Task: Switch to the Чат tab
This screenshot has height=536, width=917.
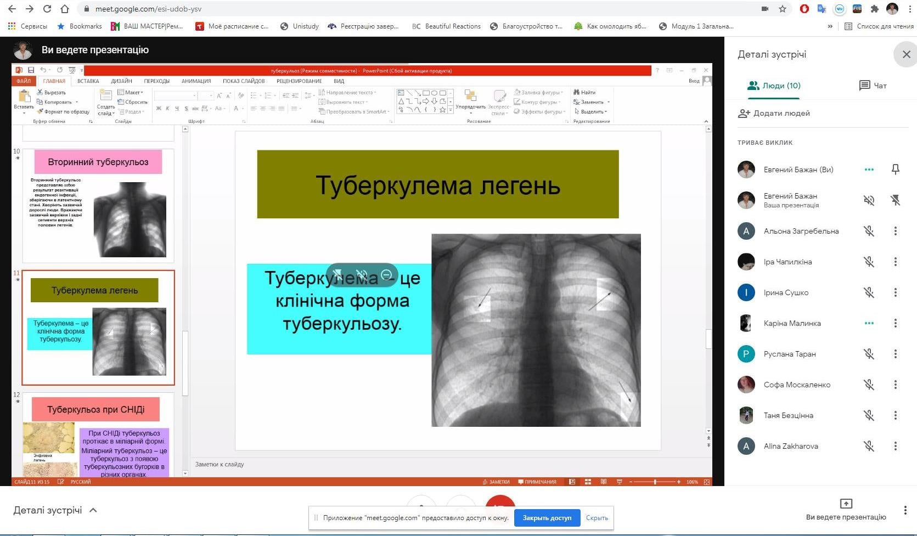Action: tap(873, 86)
